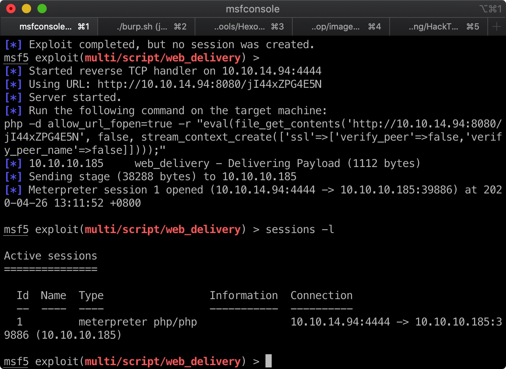Click the 'Information' column header
Image resolution: width=506 pixels, height=369 pixels.
pyautogui.click(x=244, y=296)
